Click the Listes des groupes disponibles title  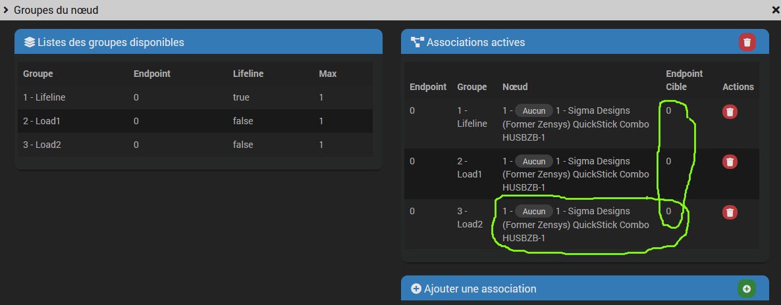[x=111, y=42]
